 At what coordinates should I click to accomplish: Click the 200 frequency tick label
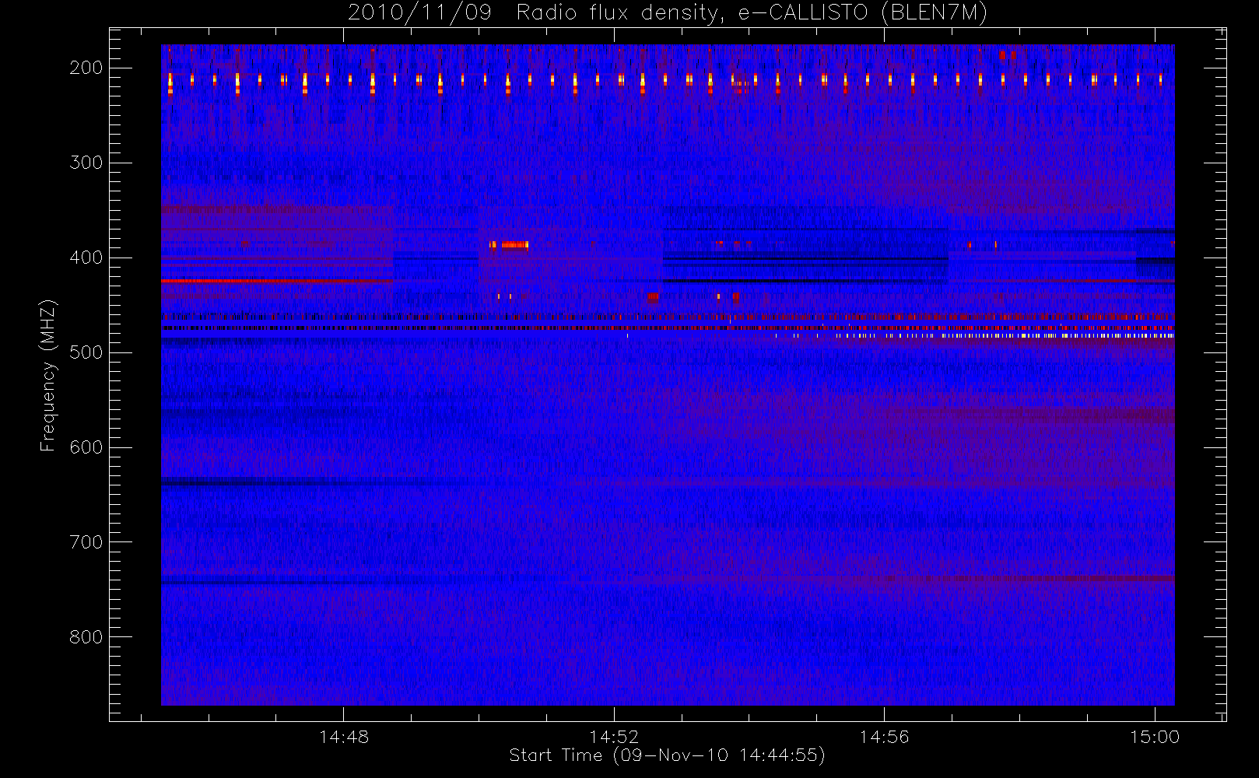[86, 68]
